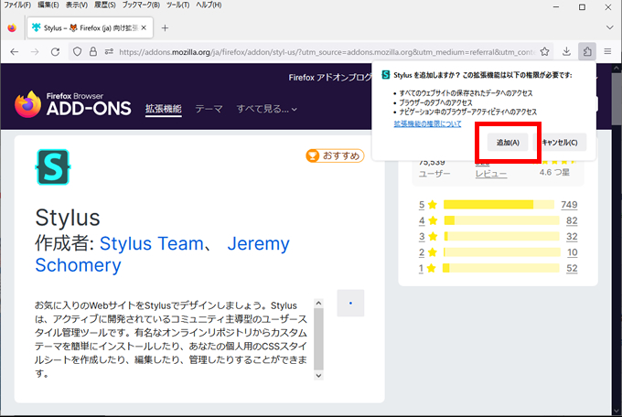Open the 履歴(S) menu
This screenshot has width=622, height=417.
(x=105, y=5)
